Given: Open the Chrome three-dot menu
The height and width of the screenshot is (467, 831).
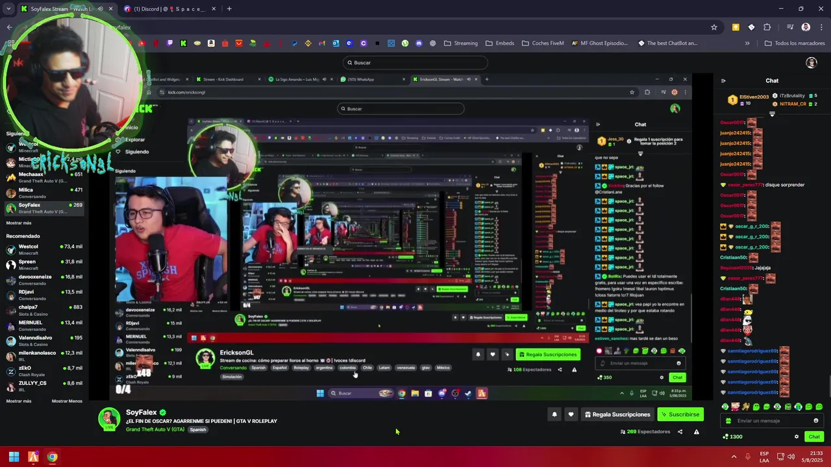Looking at the screenshot, I should coord(820,27).
